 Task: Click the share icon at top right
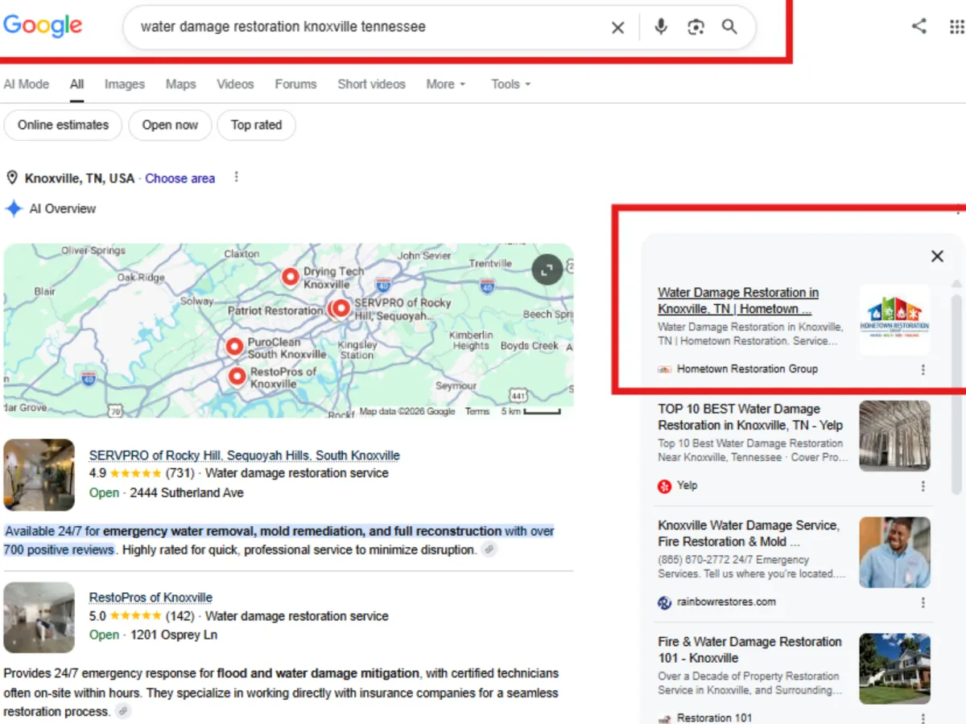tap(919, 26)
